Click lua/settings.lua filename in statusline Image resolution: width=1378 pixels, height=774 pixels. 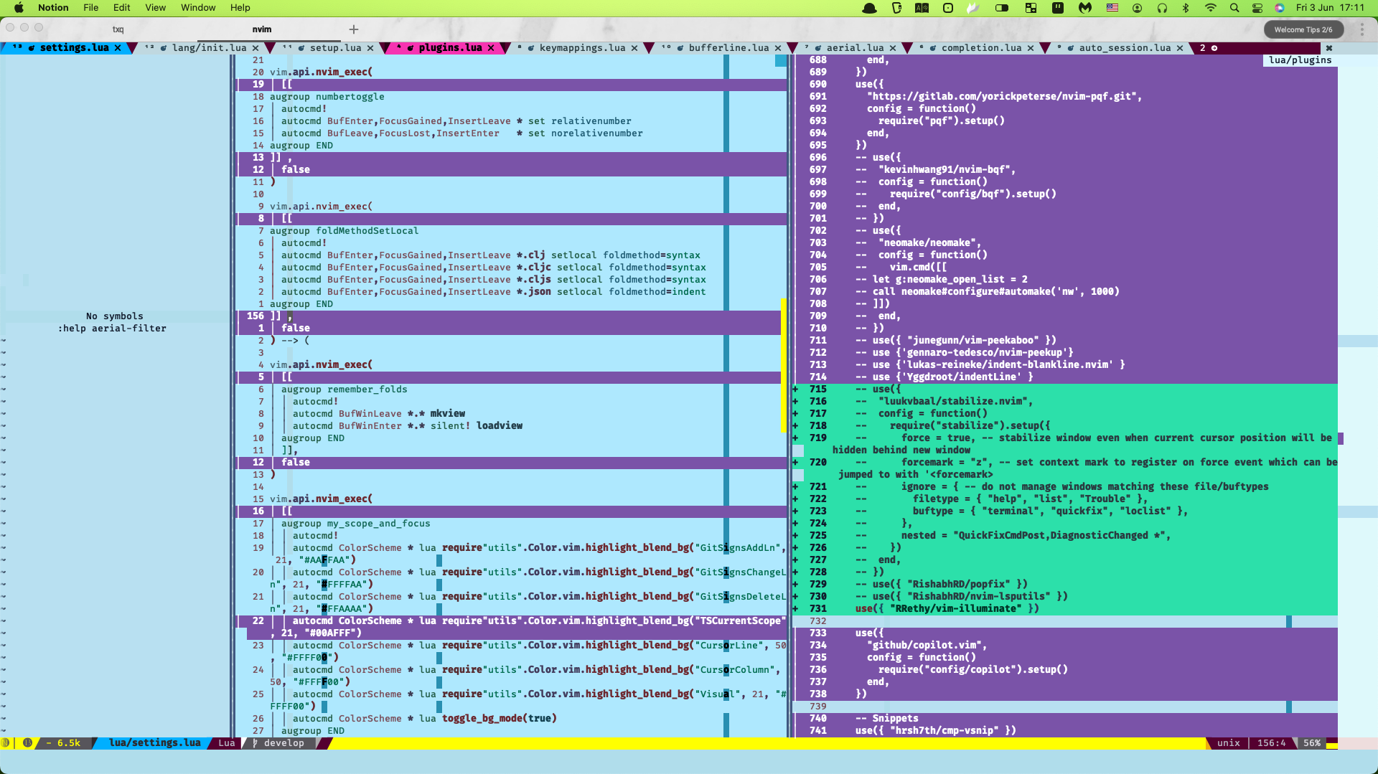click(x=154, y=743)
